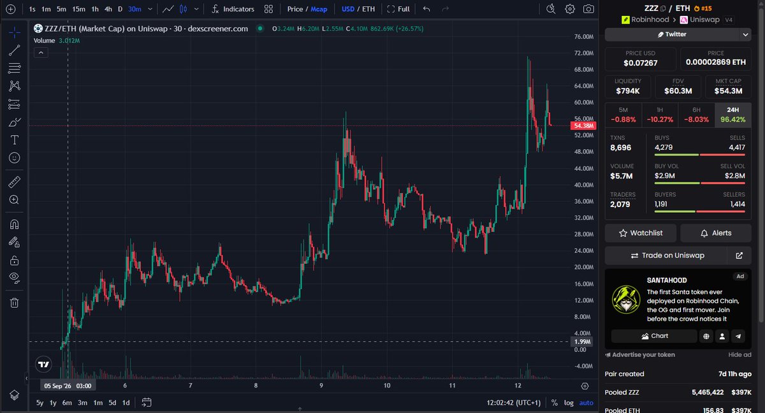The width and height of the screenshot is (765, 413).
Task: Set the date range to 5y
Action: click(40, 403)
